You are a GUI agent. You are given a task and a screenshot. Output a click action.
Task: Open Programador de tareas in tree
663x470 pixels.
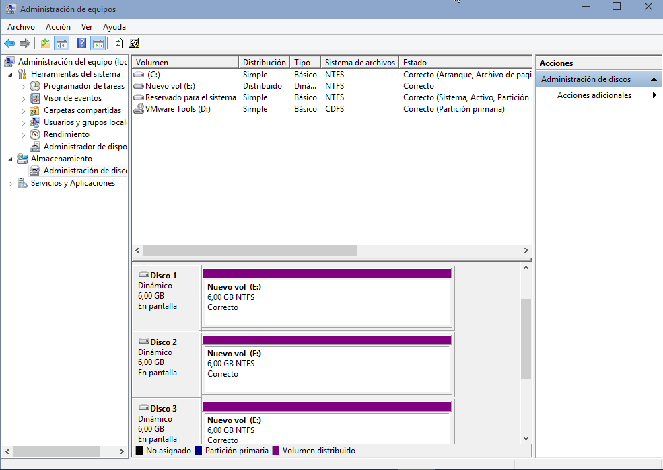(x=84, y=86)
